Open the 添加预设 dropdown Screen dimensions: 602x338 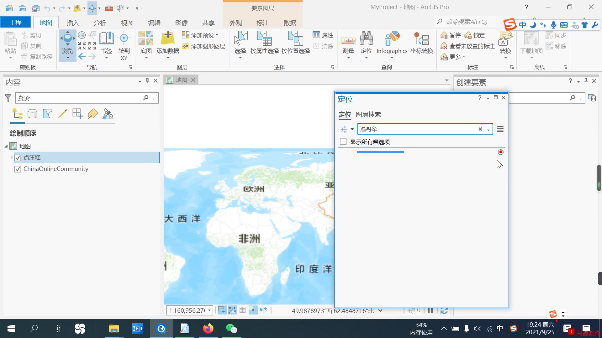(x=218, y=35)
